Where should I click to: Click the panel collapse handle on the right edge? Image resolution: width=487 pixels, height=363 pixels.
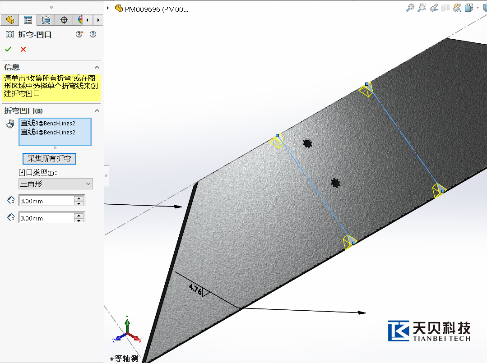pyautogui.click(x=106, y=176)
